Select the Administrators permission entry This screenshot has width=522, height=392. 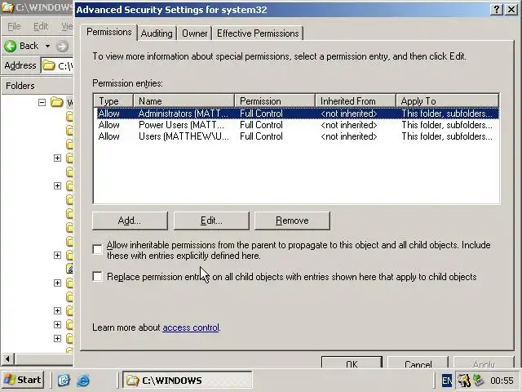coord(296,114)
